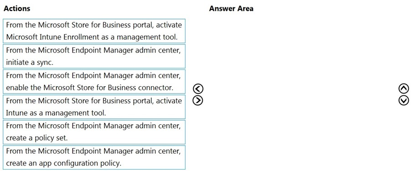Image resolution: width=411 pixels, height=171 pixels.
Task: Select the create a policy set action
Action: coord(94,132)
